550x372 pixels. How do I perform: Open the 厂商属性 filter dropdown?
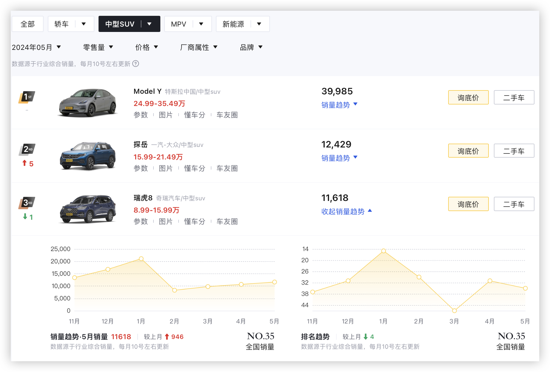[199, 47]
